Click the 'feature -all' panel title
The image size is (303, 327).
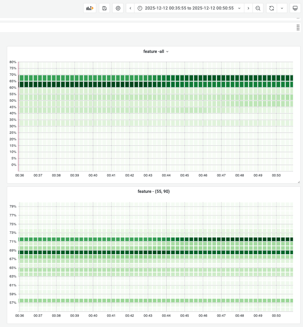click(x=154, y=52)
